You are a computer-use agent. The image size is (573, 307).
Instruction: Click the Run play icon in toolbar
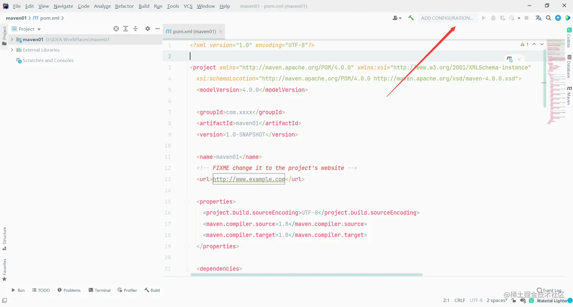(484, 18)
